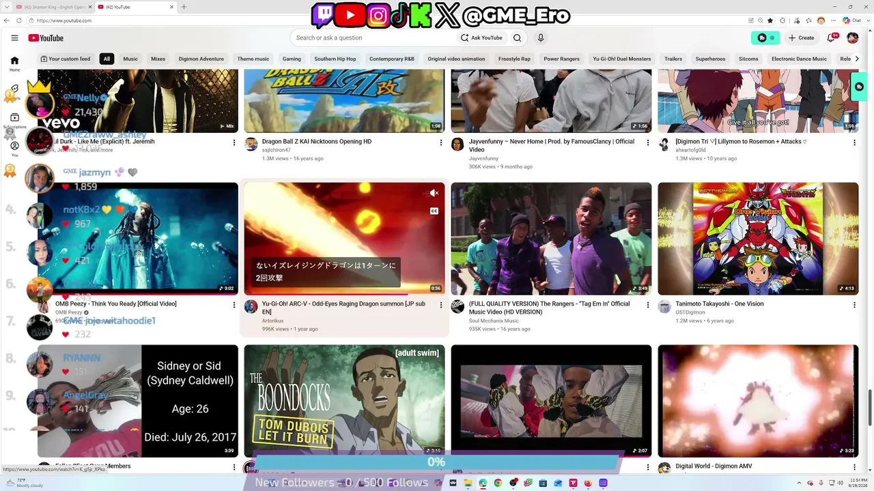Select the Trailers chip
Screen dimensions: 874x491
(x=673, y=59)
